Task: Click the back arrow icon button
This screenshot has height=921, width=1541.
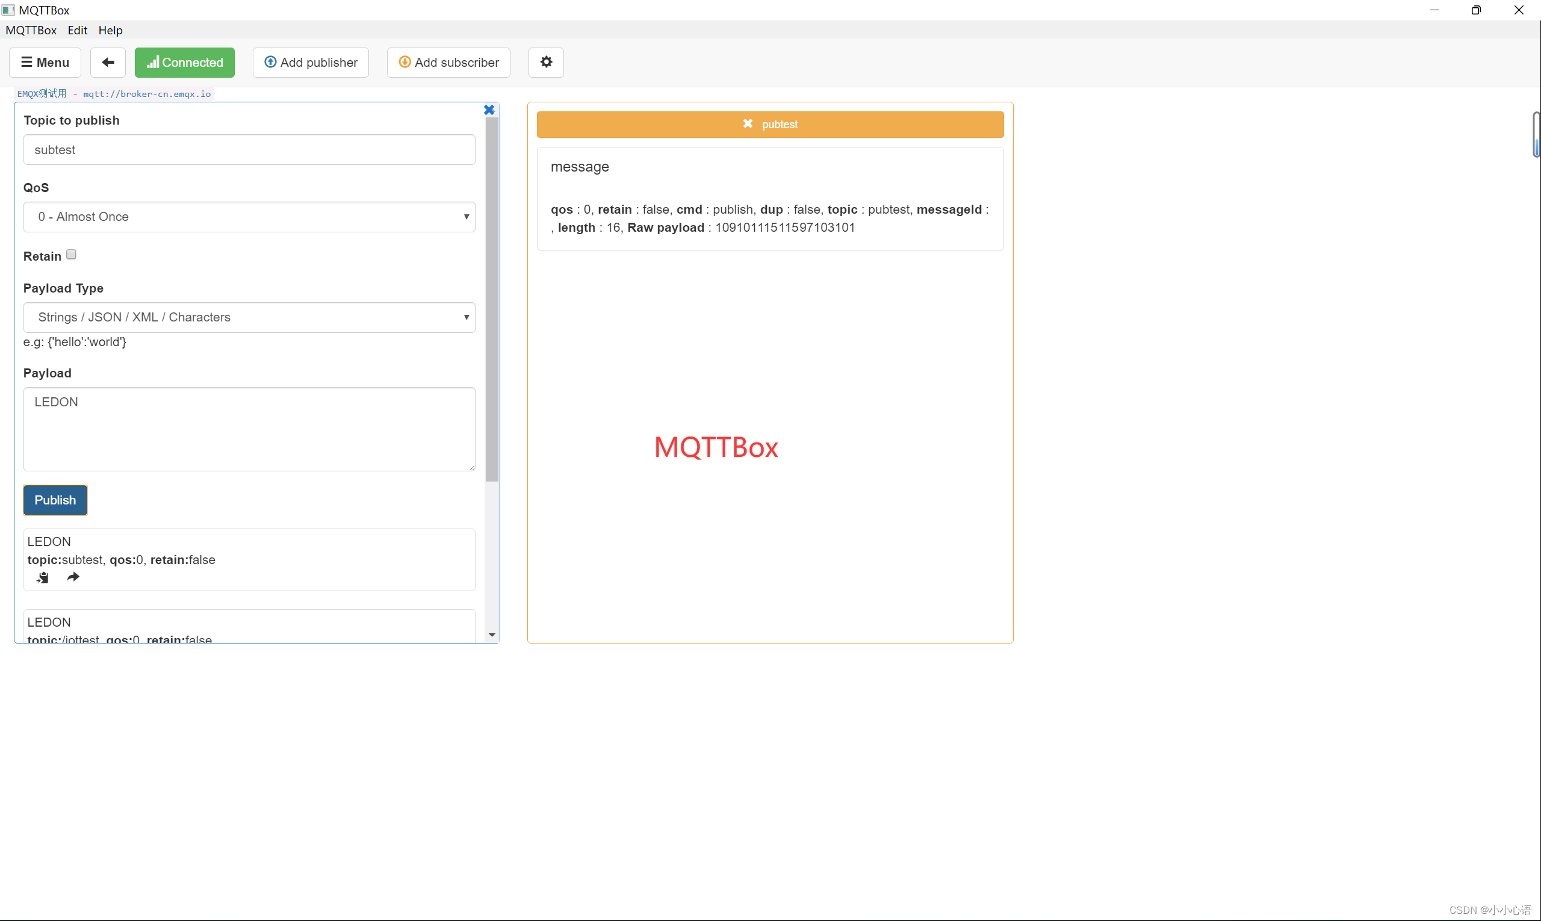Action: [x=108, y=62]
